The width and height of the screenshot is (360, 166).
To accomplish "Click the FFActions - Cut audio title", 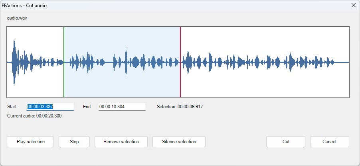I will tap(24, 6).
